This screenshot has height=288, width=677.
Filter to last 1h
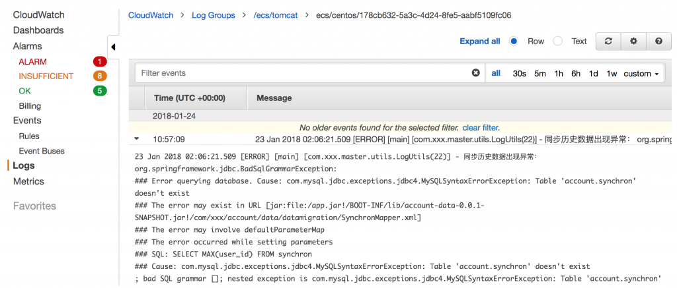pos(559,74)
